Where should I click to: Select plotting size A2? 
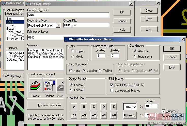pyautogui.click(x=94, y=115)
